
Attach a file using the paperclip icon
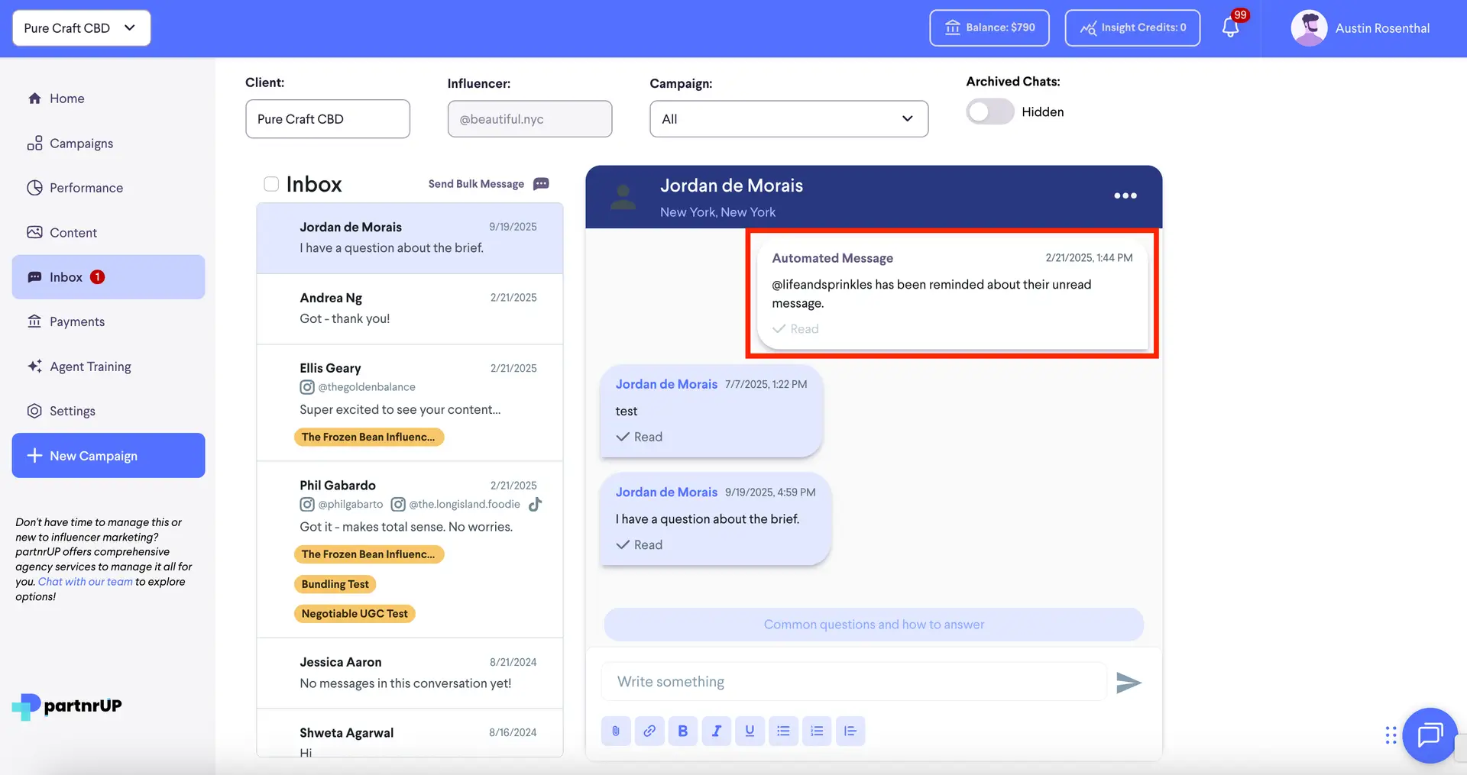(x=616, y=731)
